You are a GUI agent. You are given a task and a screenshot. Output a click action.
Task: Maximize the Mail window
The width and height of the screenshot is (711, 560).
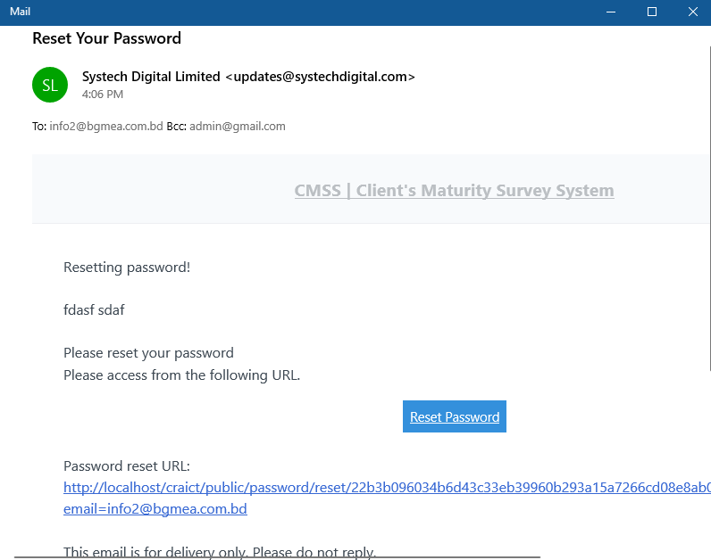(x=652, y=12)
